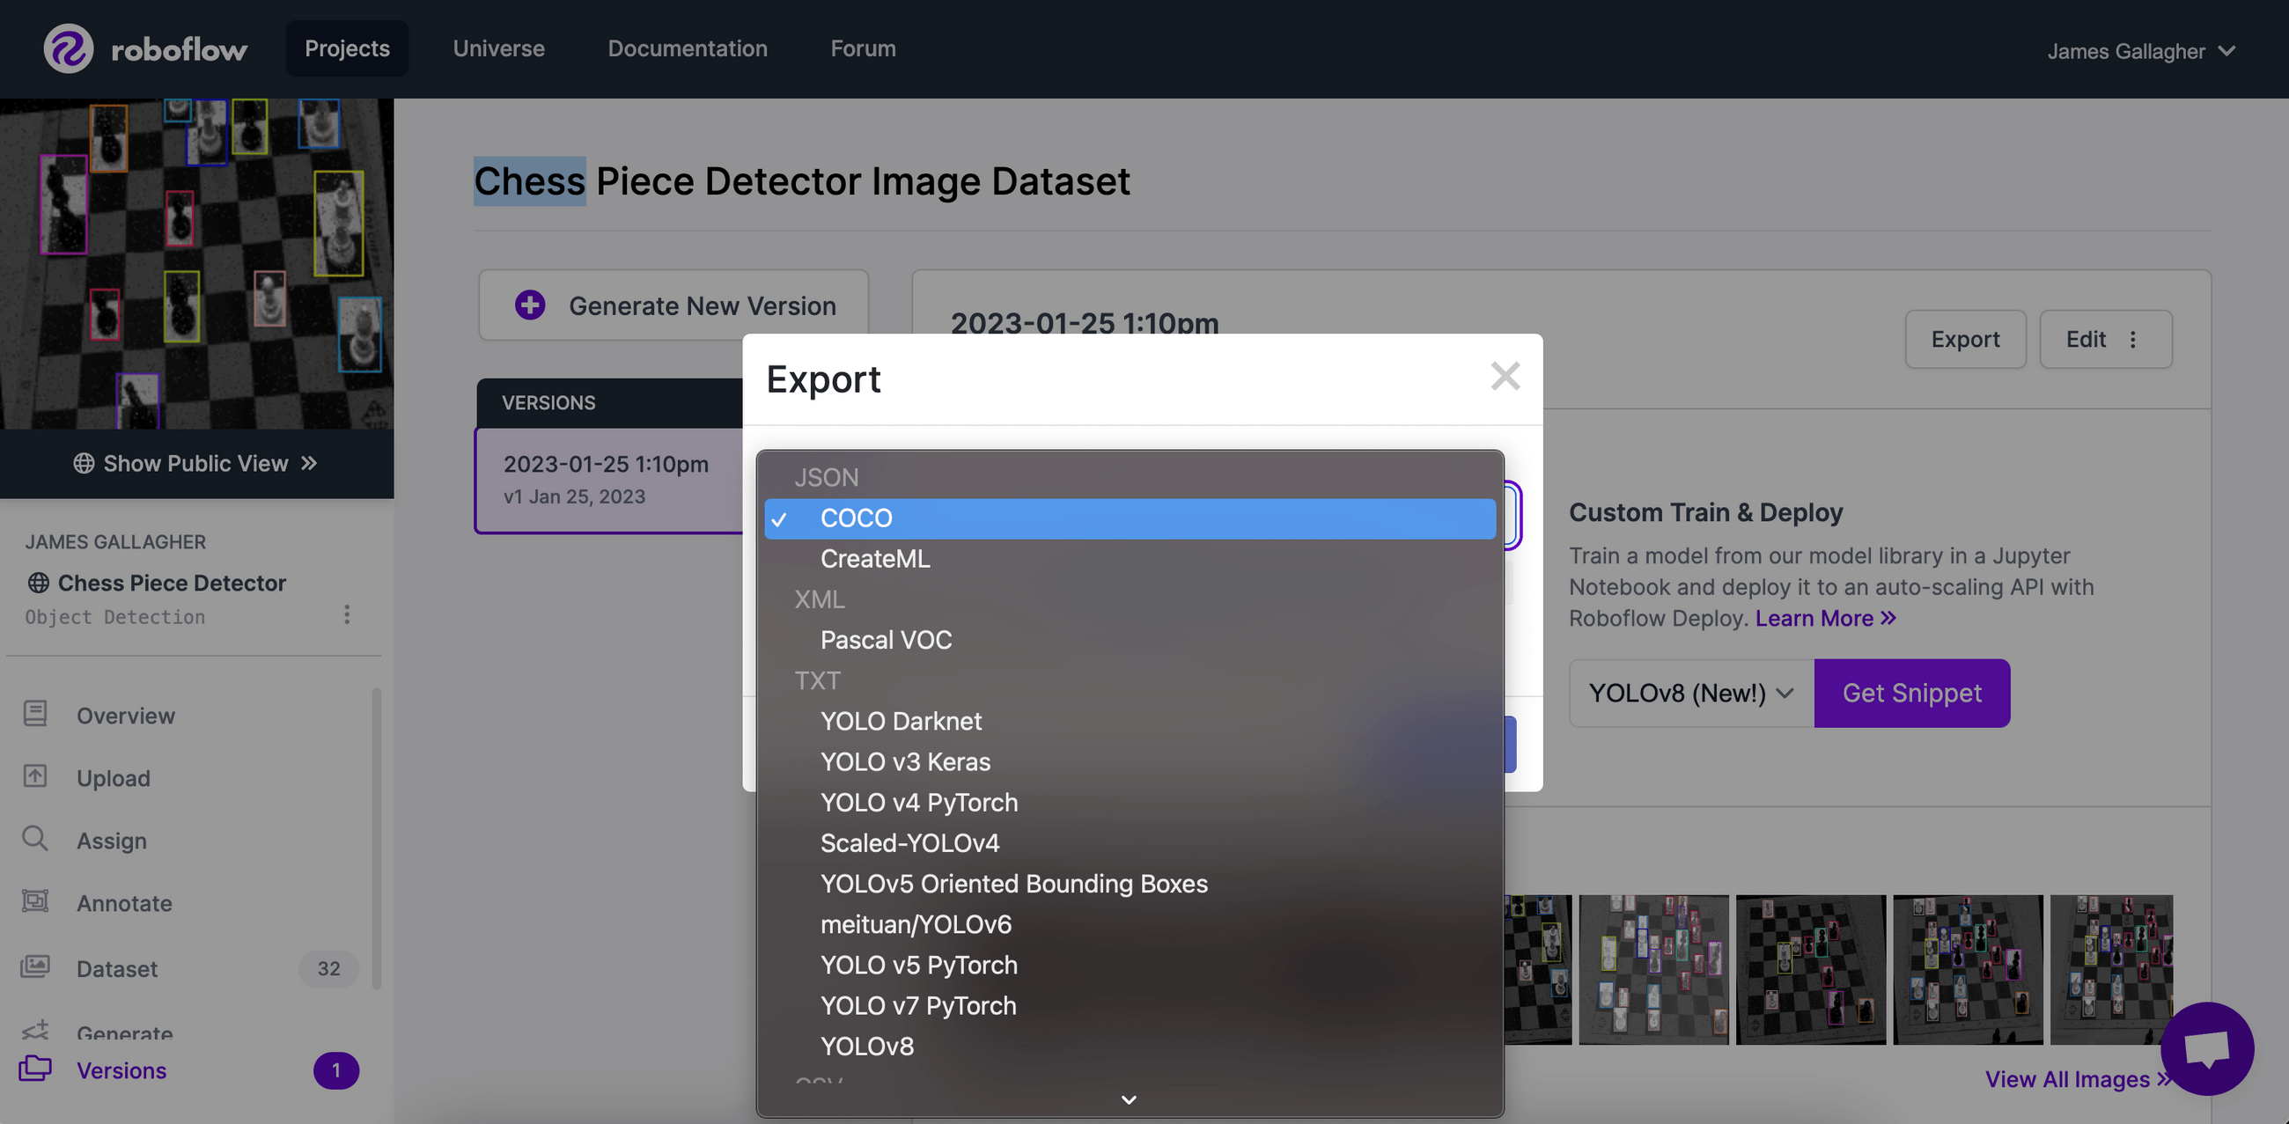Image resolution: width=2289 pixels, height=1124 pixels.
Task: Click the down chevron below the format list
Action: point(1128,1099)
